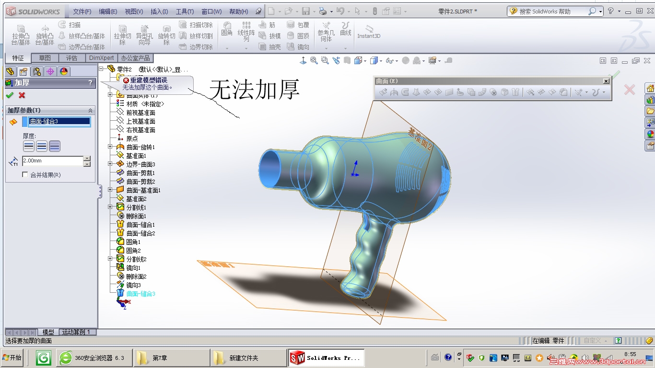The image size is (655, 368).
Task: Click the 圆角 fillet tool in ribbon
Action: (227, 30)
